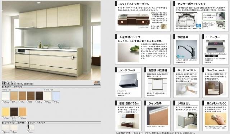This screenshot has width=230, height=134.
Task: Click the シンク ステンレス section label
Action: pyautogui.click(x=37, y=123)
